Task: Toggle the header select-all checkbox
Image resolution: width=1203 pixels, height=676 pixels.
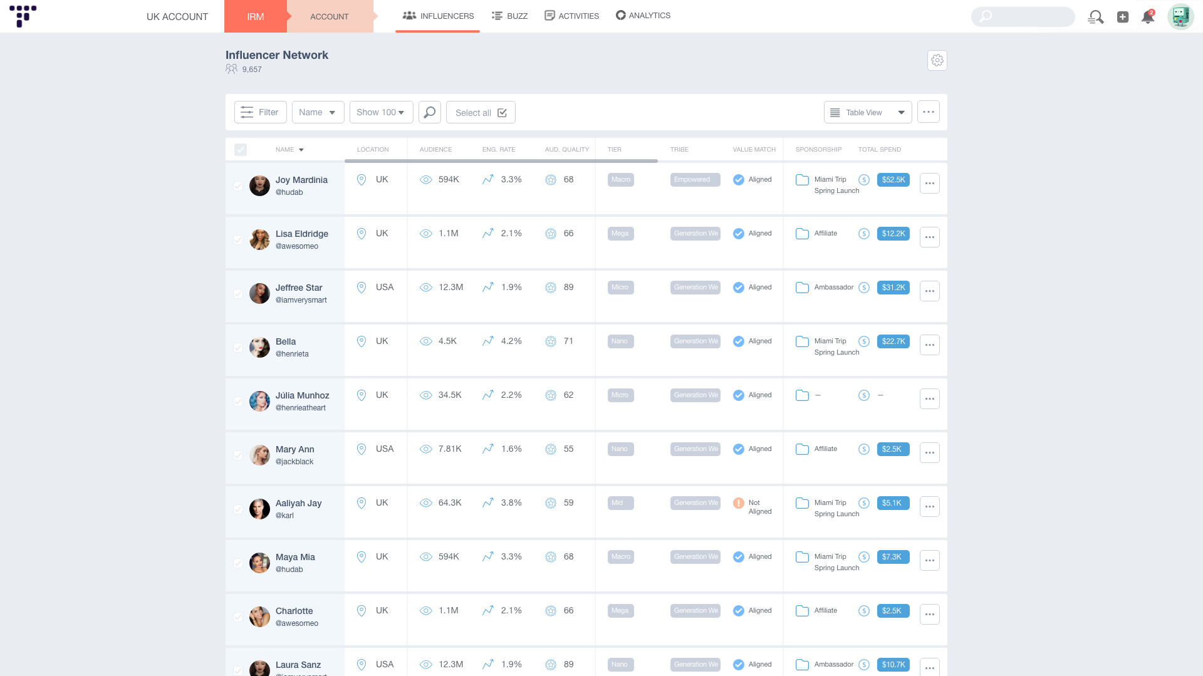Action: (241, 150)
